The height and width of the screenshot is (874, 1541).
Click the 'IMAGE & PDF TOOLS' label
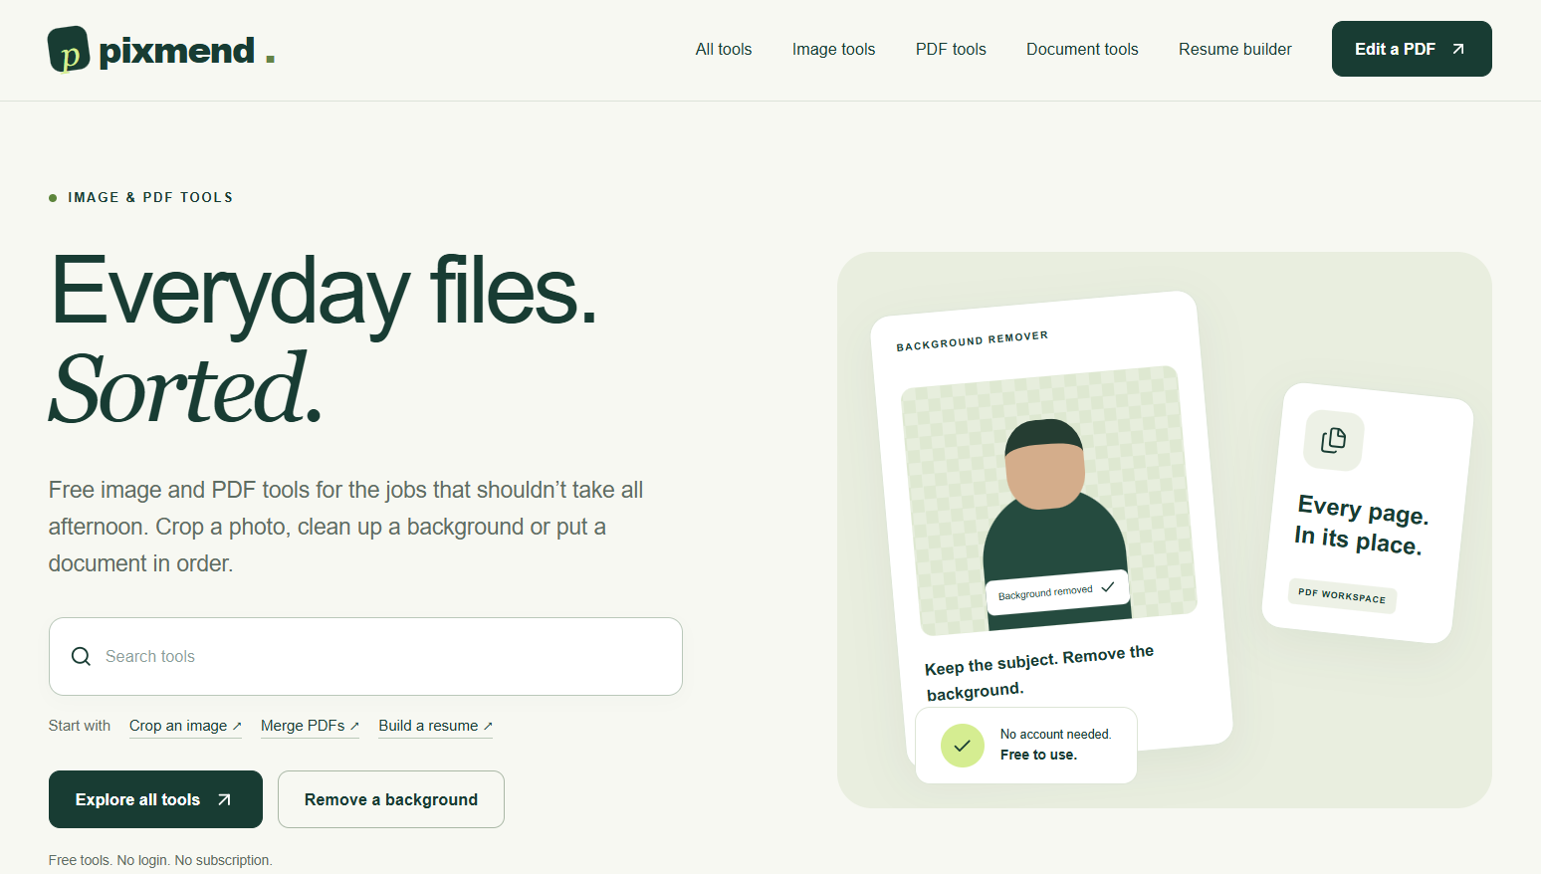[150, 197]
